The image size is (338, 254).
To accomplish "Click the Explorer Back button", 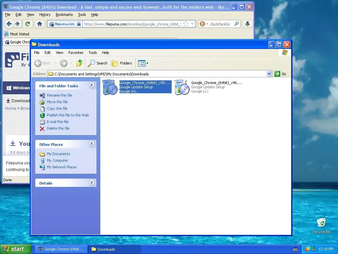I will coord(43,63).
